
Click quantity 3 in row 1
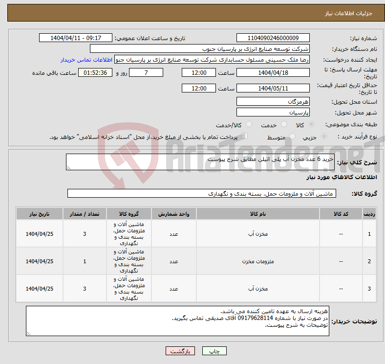pos(85,234)
